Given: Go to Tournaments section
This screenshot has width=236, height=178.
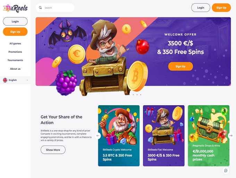Looking at the screenshot, I should coord(15,60).
